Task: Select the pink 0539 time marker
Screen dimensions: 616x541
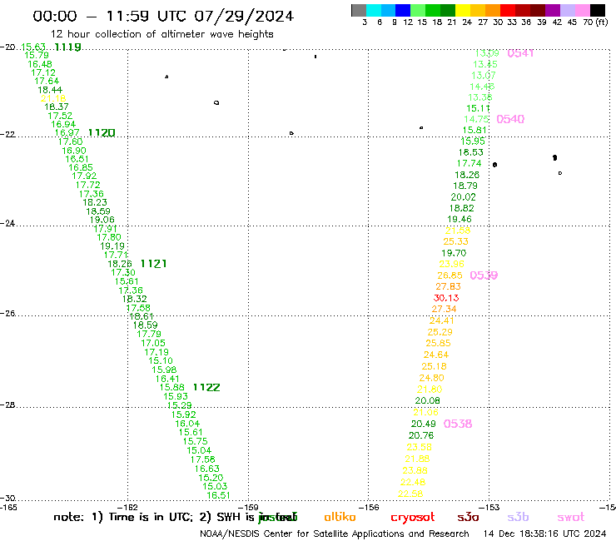Action: (484, 275)
